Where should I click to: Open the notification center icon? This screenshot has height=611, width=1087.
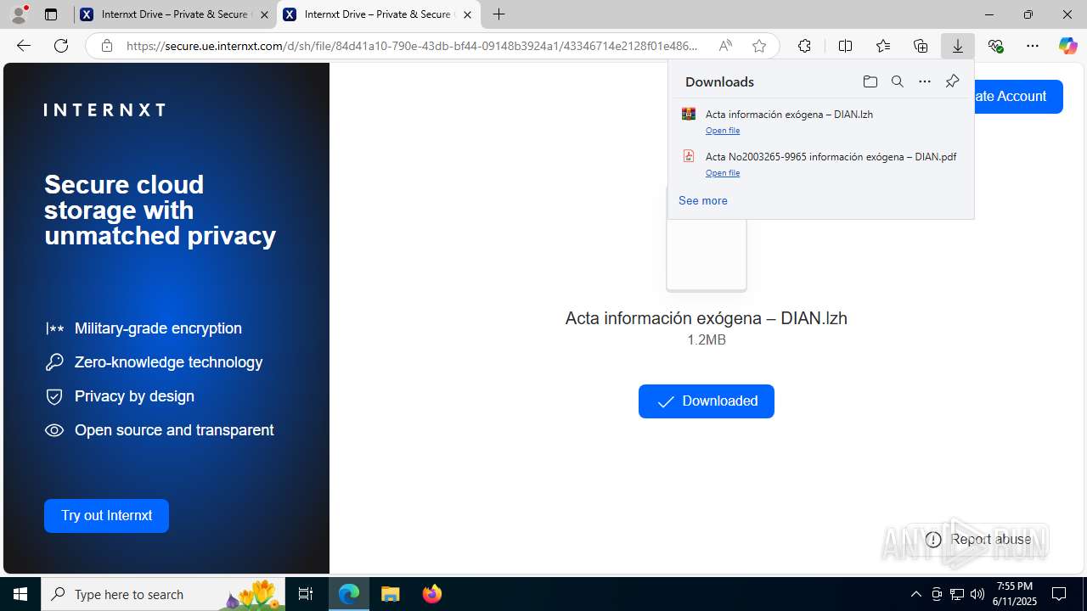[x=1059, y=594]
